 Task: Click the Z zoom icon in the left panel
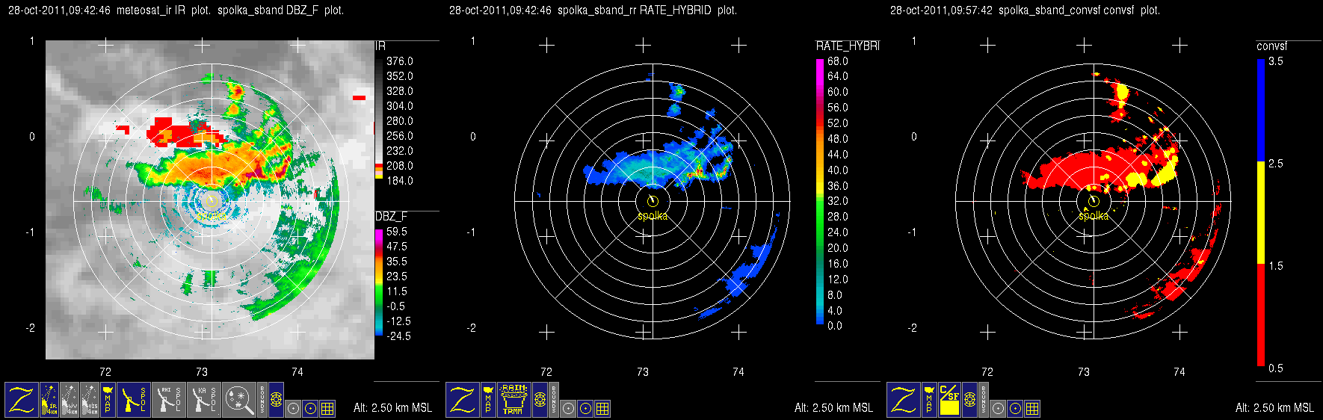pyautogui.click(x=22, y=400)
